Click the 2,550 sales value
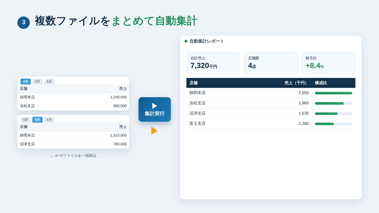Image resolution: width=379 pixels, height=213 pixels. click(304, 93)
